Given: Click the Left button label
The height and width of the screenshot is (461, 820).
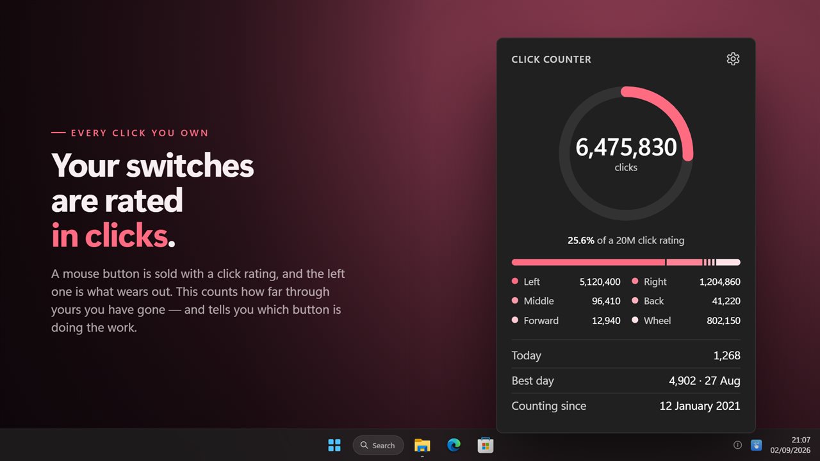Looking at the screenshot, I should click(x=532, y=282).
